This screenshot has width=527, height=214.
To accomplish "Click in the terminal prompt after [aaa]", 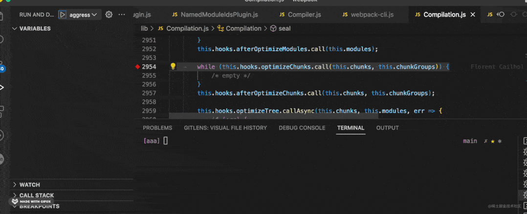I will [x=165, y=141].
